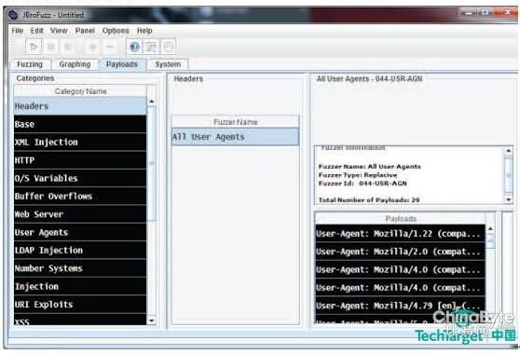520x355 pixels.
Task: Open the File menu
Action: 18,31
